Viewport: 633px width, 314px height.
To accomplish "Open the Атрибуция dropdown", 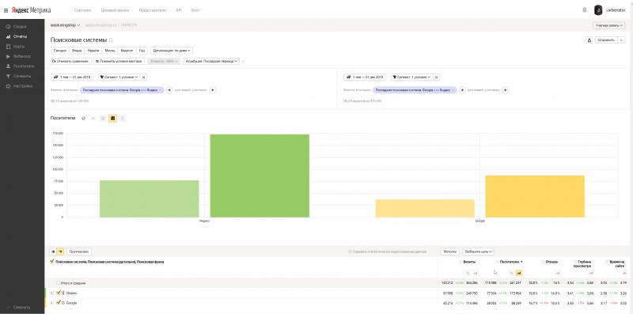I will tap(211, 62).
